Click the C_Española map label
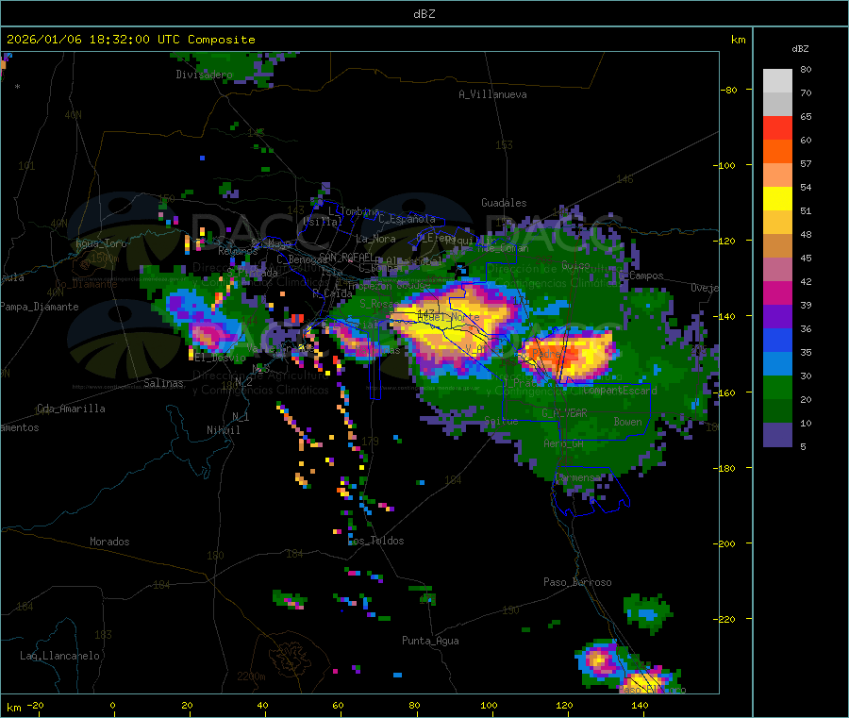 407,219
